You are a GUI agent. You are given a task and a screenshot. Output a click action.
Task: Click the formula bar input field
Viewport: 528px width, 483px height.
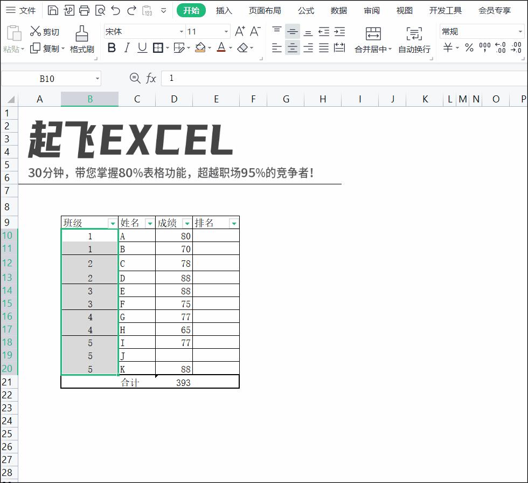(345, 78)
